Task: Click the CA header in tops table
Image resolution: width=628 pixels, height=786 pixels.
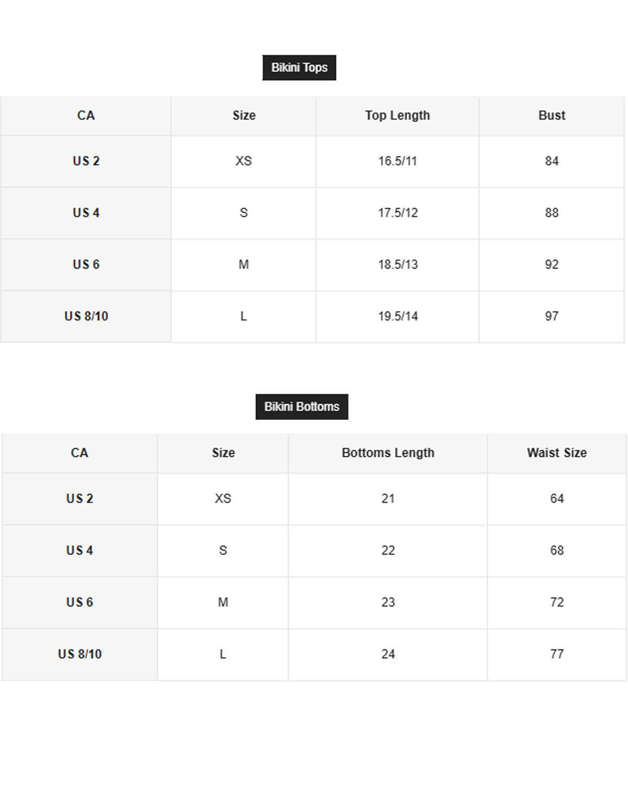Action: (x=86, y=116)
